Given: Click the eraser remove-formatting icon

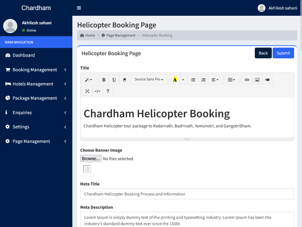Looking at the screenshot, I should tap(124, 80).
